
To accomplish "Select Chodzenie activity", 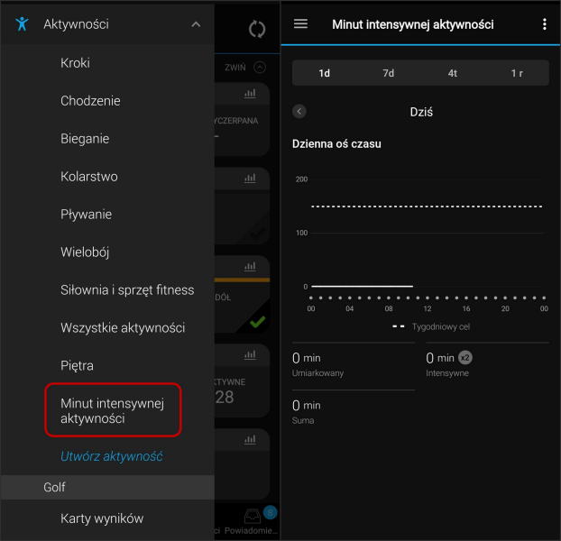I will pos(90,101).
